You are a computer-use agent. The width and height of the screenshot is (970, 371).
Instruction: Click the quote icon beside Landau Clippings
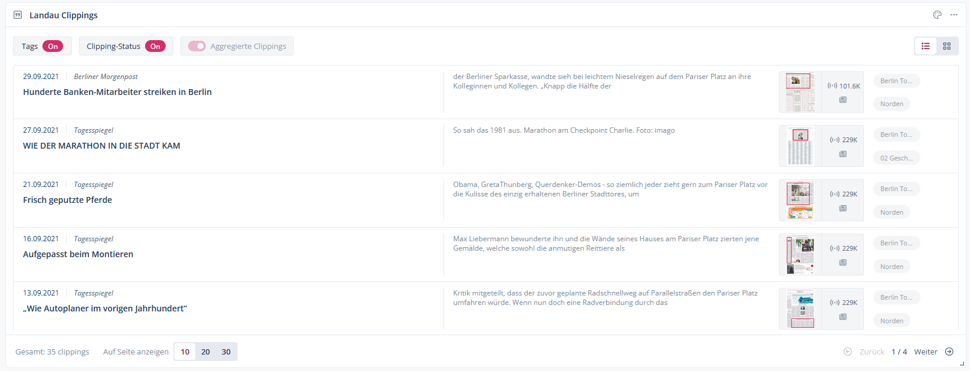click(x=18, y=15)
